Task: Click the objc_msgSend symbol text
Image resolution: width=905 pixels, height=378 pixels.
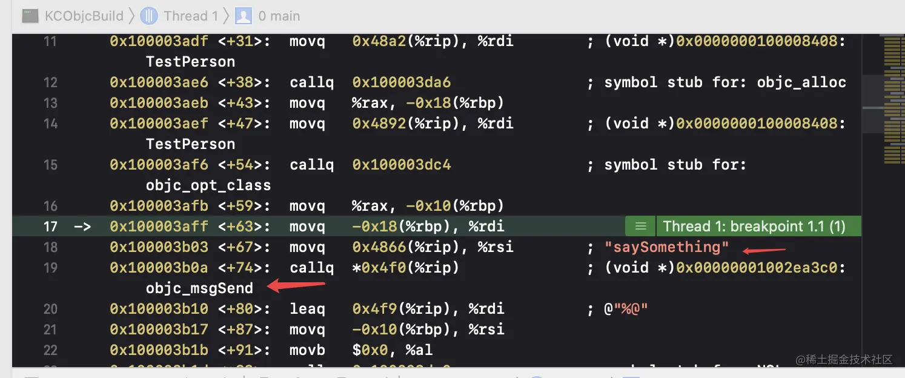Action: pos(199,288)
